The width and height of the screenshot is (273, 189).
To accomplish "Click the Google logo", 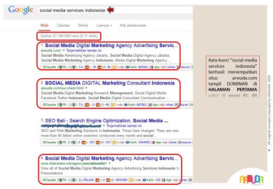I will tap(20, 10).
